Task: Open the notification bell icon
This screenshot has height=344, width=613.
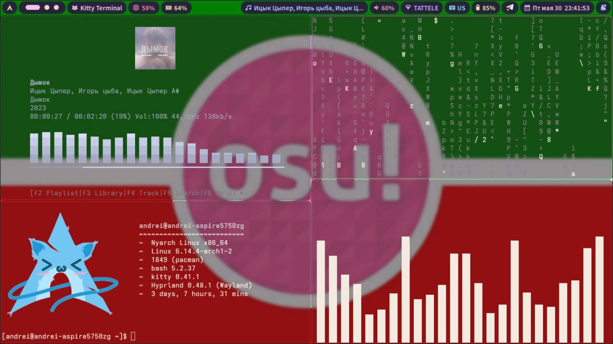Action: pyautogui.click(x=603, y=8)
